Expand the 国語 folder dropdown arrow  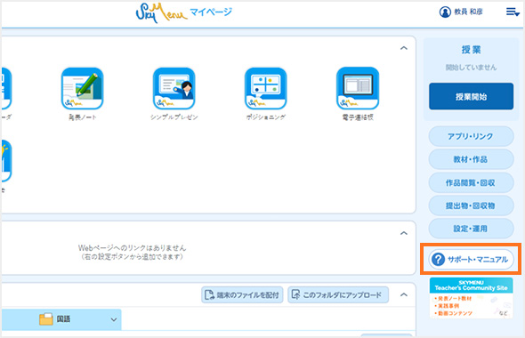click(x=114, y=319)
